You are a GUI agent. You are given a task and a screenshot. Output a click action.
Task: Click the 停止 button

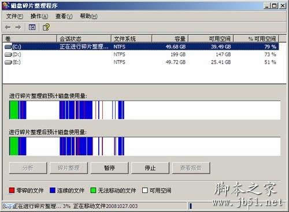pyautogui.click(x=150, y=168)
